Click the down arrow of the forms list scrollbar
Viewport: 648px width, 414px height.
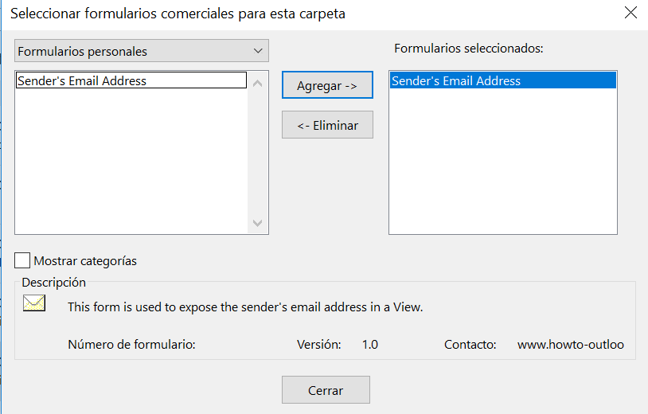pos(257,223)
